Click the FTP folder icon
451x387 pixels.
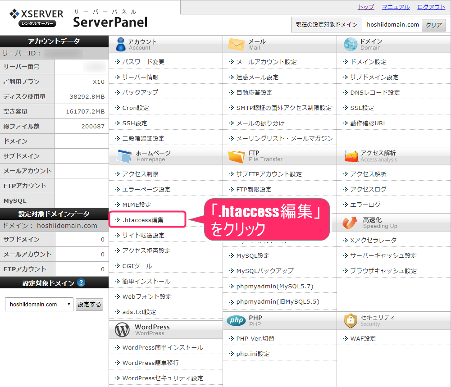(x=236, y=156)
